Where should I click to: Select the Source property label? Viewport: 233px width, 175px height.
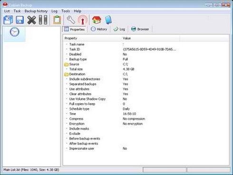click(74, 64)
